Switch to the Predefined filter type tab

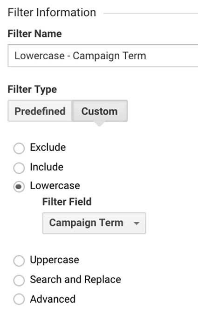[40, 111]
